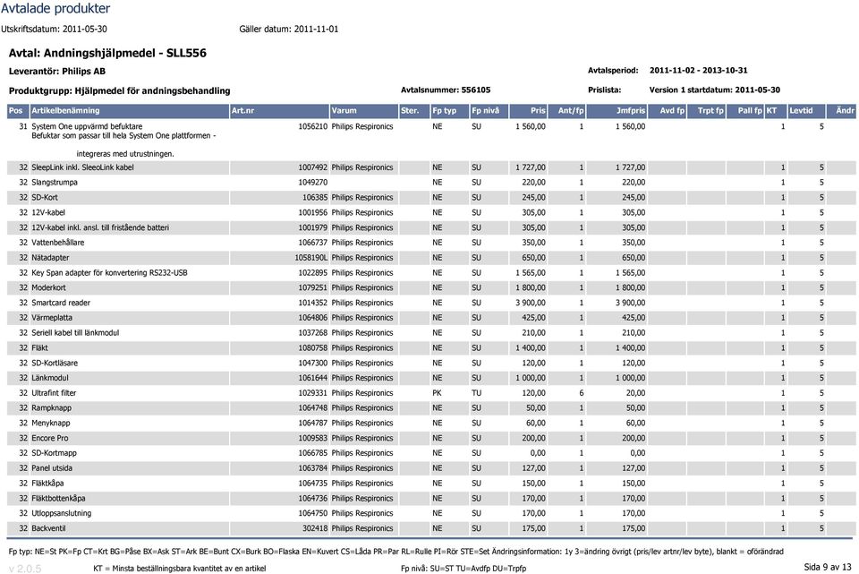The height and width of the screenshot is (574, 859).
Task: Click the Levtid column header
Action: point(806,111)
